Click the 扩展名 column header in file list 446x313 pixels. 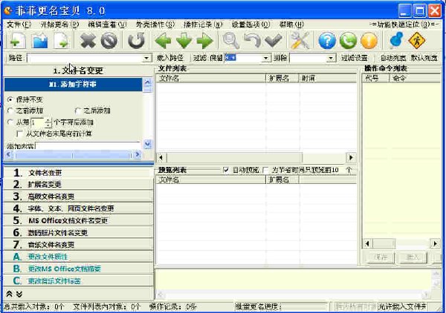point(282,79)
